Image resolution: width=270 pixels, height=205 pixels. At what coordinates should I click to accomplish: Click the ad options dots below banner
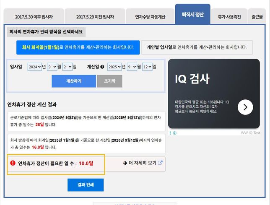click(x=170, y=133)
